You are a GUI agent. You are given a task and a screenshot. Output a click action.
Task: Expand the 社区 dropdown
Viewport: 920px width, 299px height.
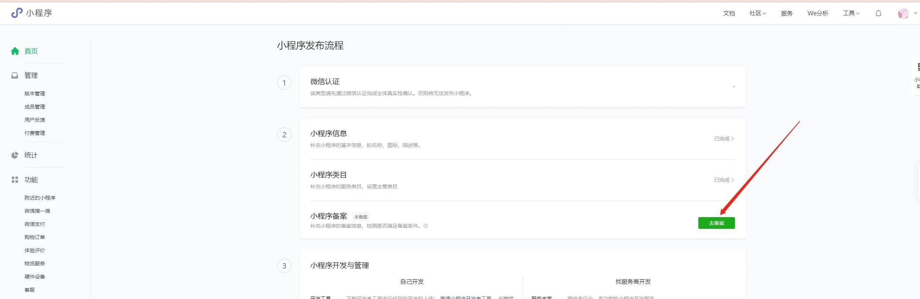pos(758,13)
